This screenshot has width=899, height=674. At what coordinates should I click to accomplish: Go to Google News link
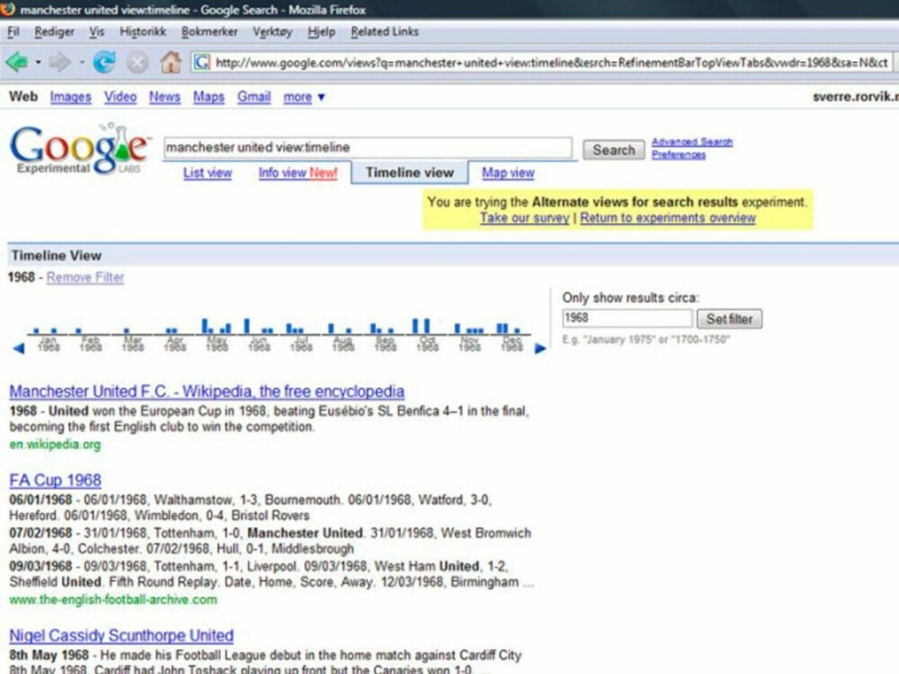point(165,97)
